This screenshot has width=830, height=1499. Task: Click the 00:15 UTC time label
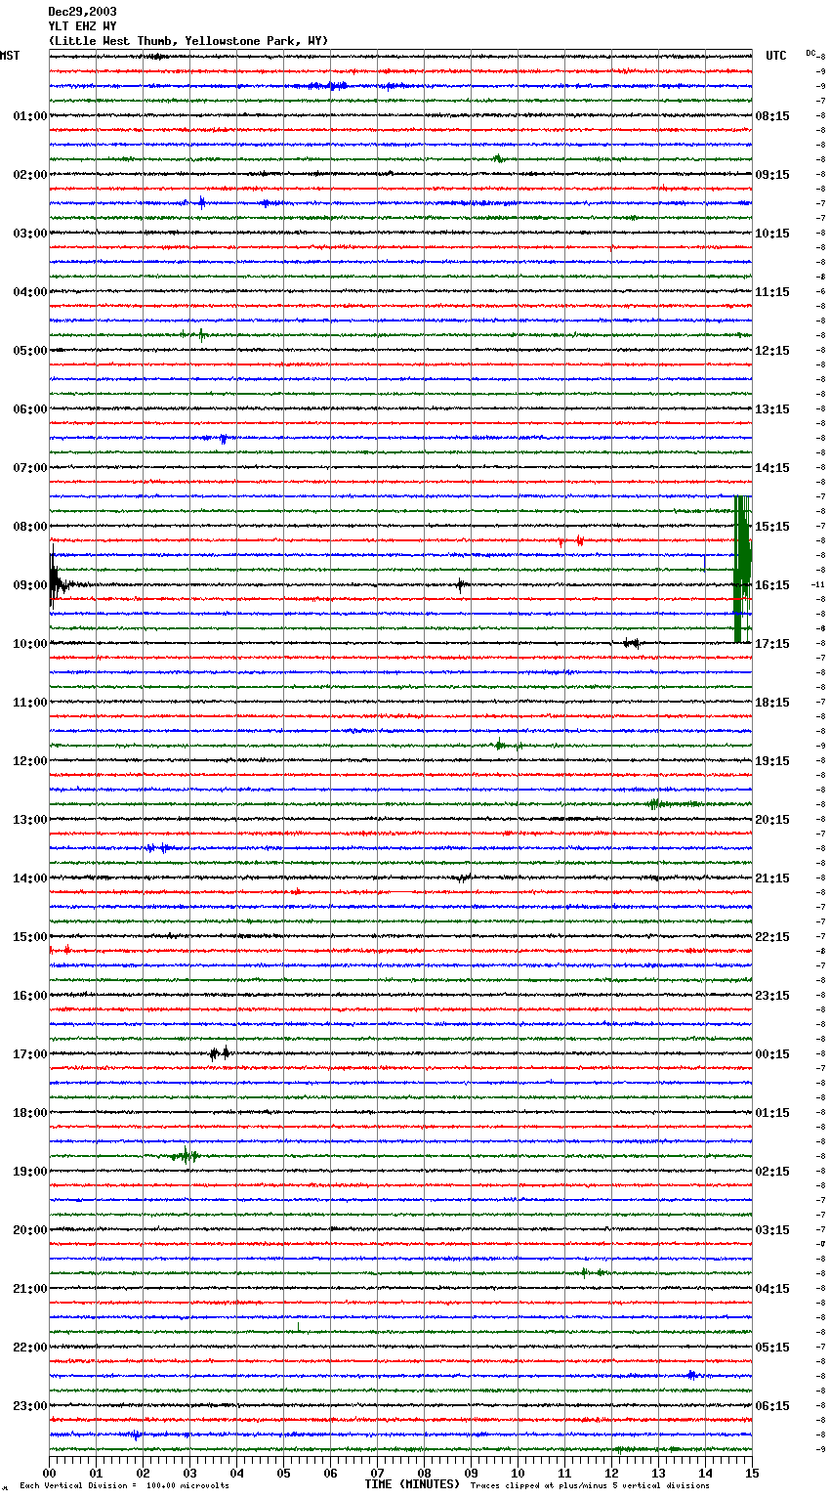pos(772,1054)
